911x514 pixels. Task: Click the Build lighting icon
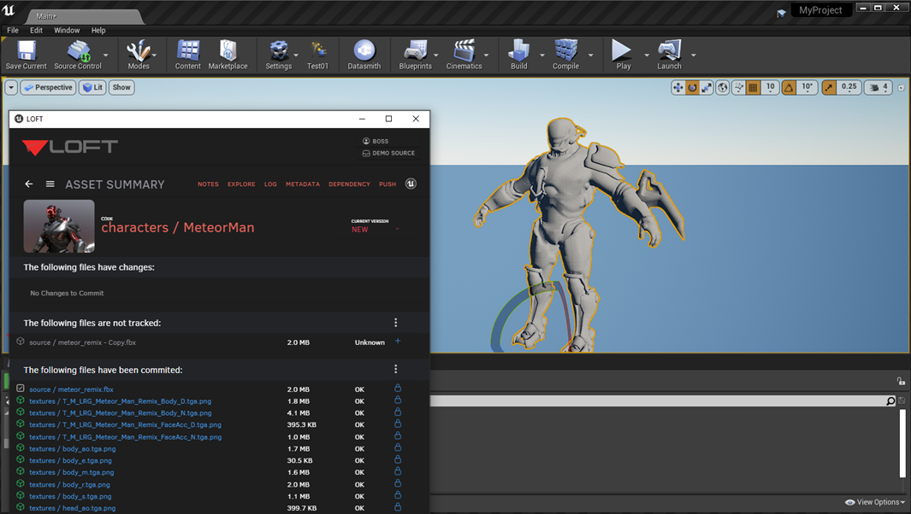click(x=518, y=55)
